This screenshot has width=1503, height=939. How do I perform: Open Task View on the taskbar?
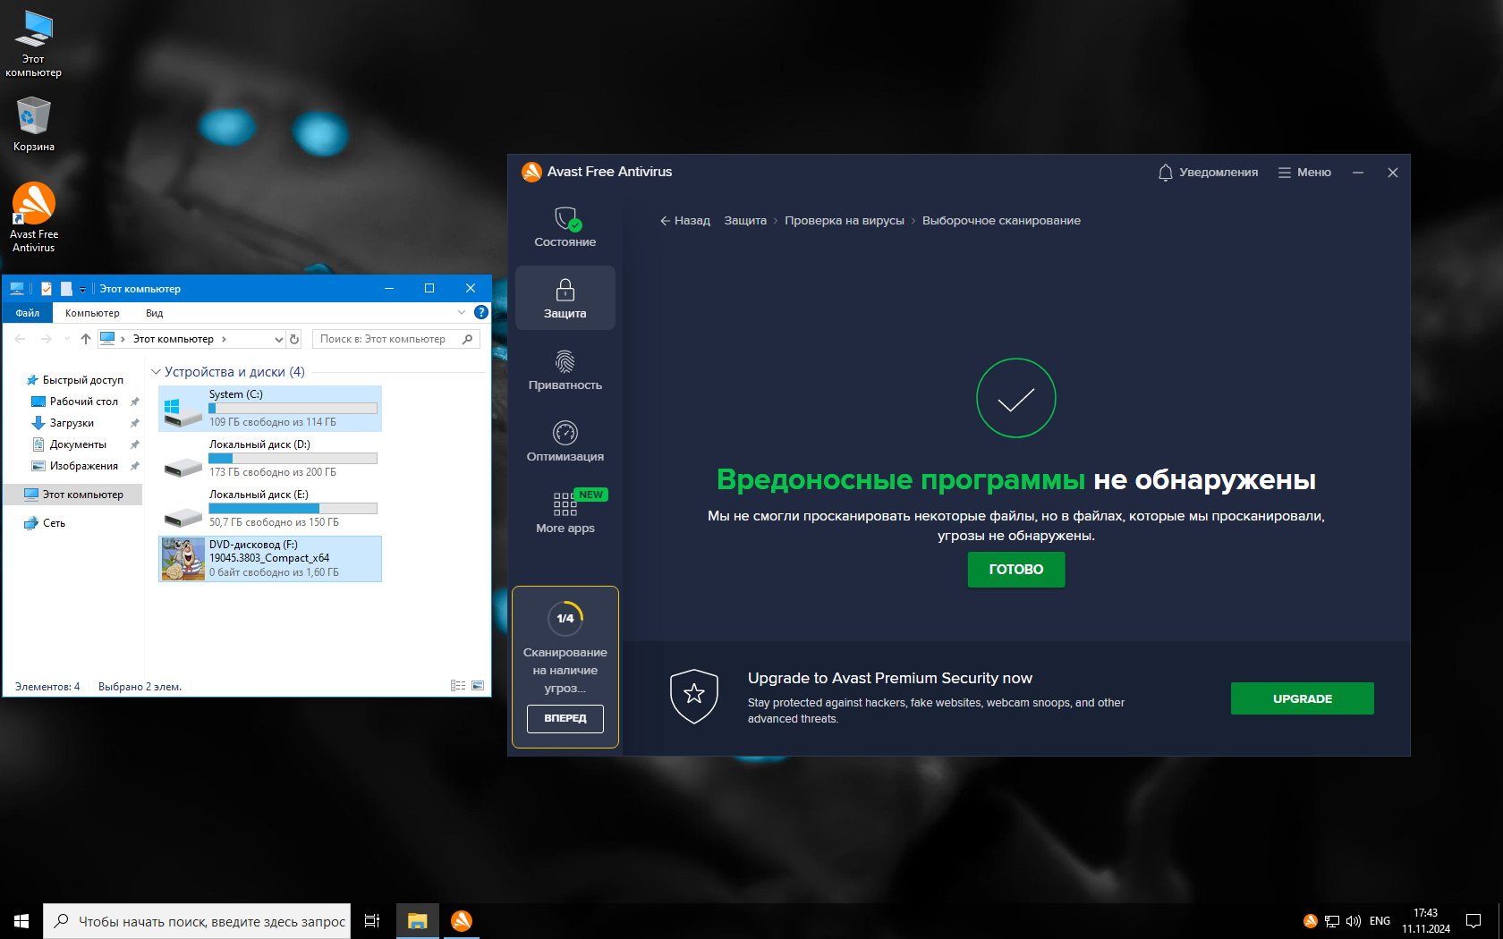point(372,921)
